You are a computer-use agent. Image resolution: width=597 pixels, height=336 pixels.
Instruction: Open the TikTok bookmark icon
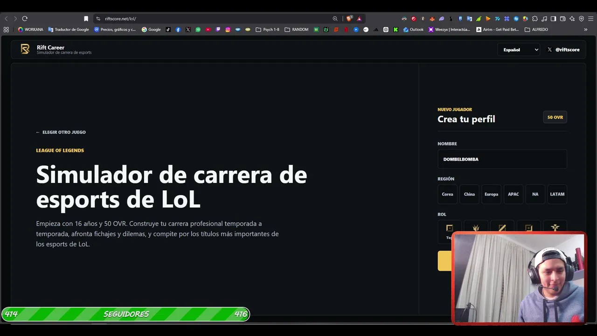click(168, 29)
